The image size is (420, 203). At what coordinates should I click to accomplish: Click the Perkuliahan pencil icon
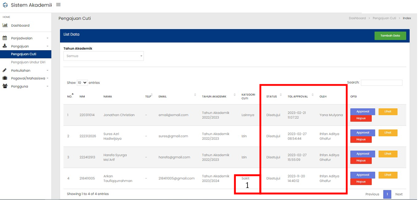point(5,70)
